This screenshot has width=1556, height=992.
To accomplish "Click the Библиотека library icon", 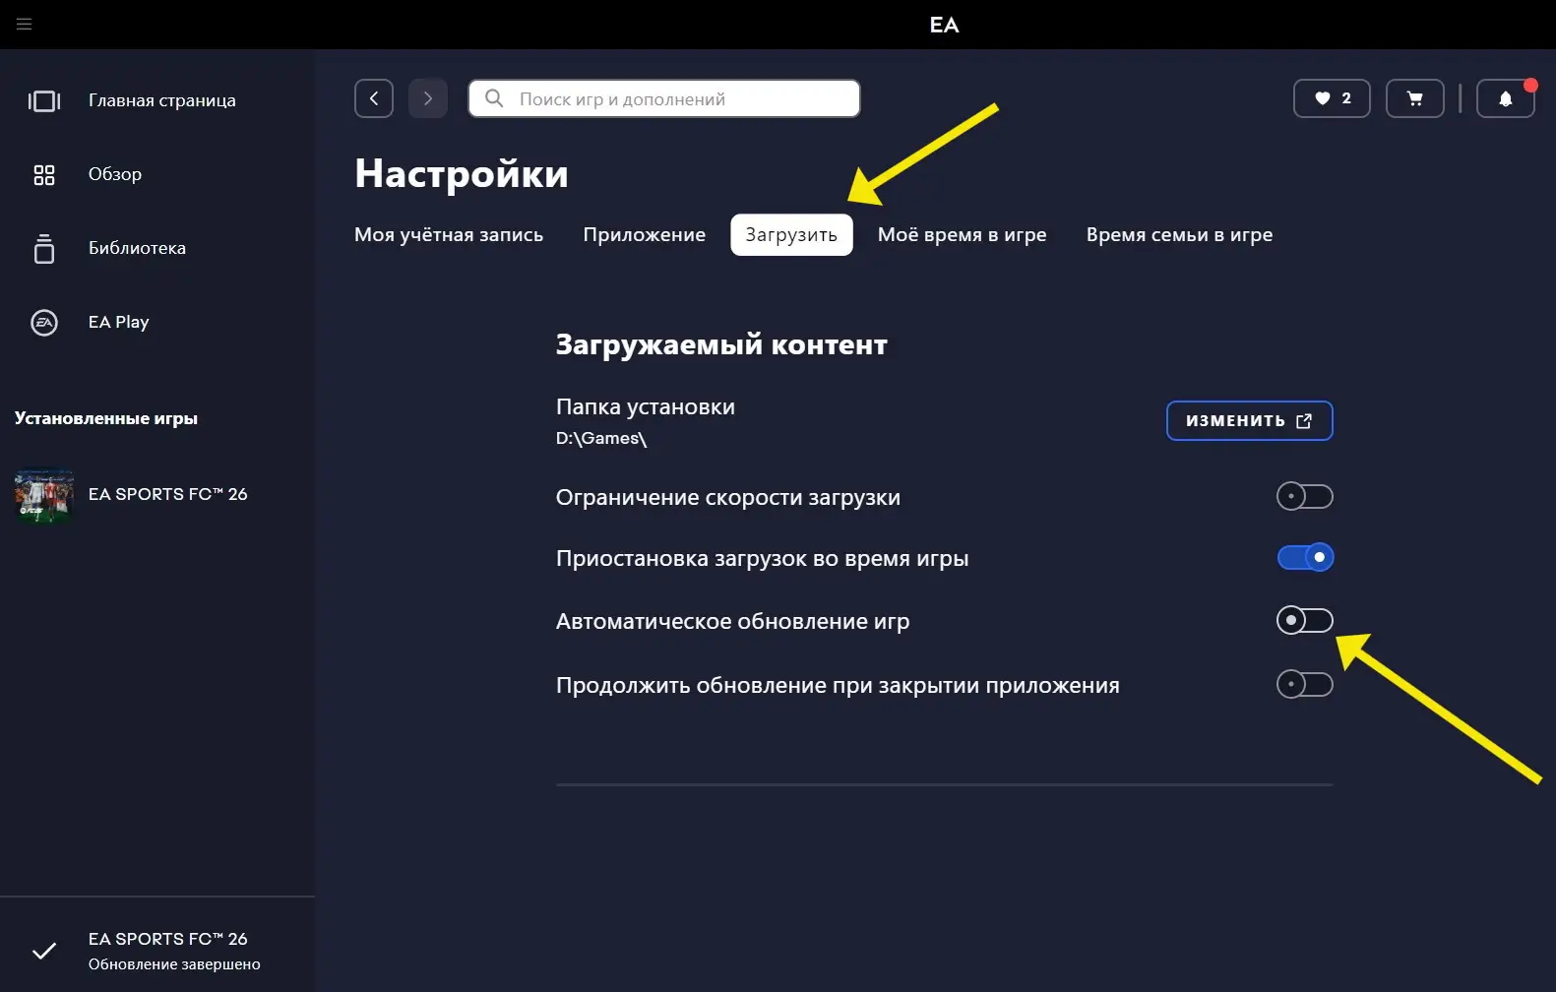I will click(44, 248).
